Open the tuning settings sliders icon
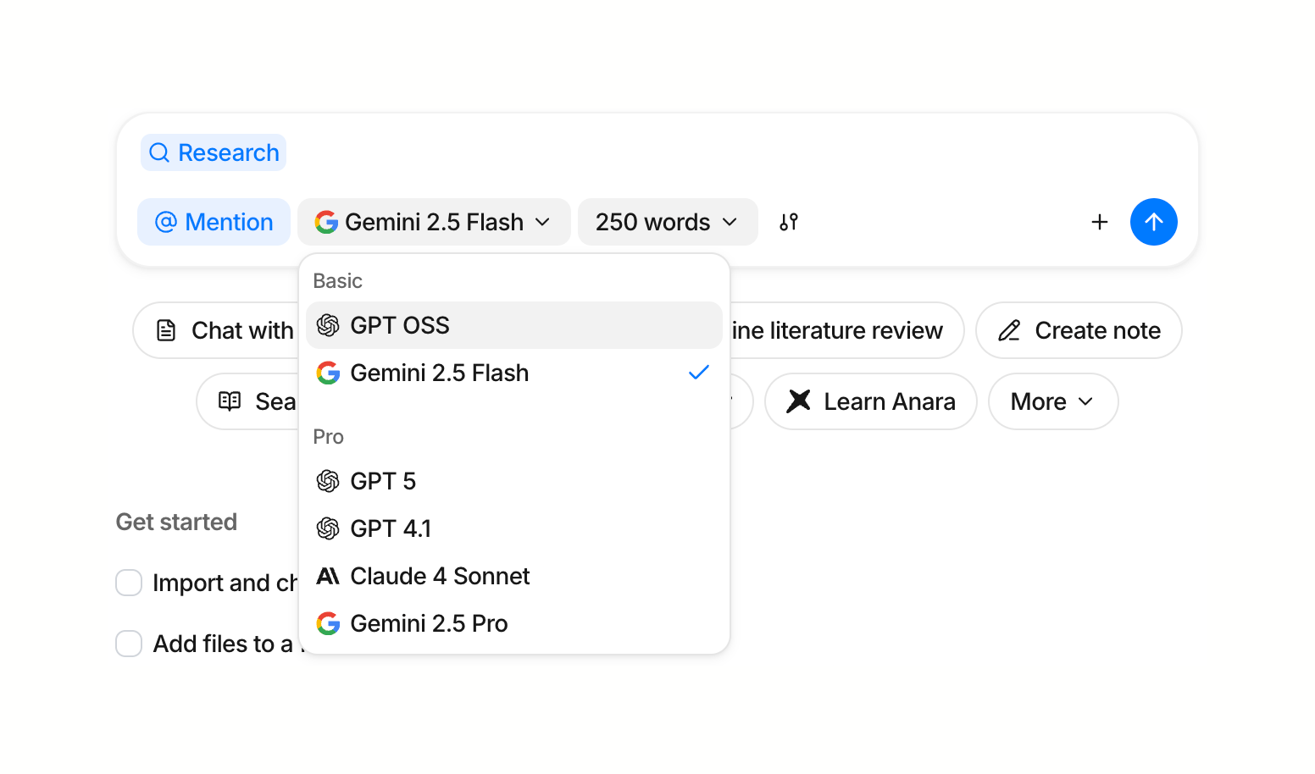 pos(789,222)
